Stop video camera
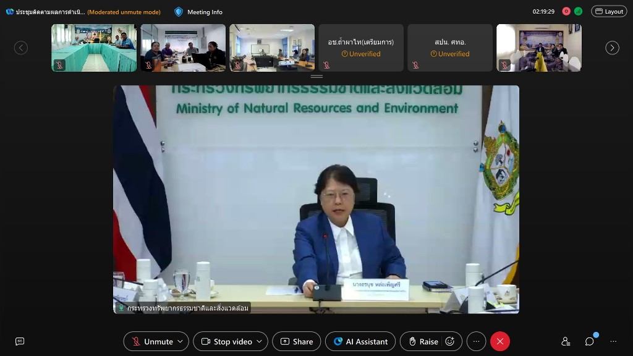Viewport: 633px width, 356px height. pyautogui.click(x=226, y=341)
